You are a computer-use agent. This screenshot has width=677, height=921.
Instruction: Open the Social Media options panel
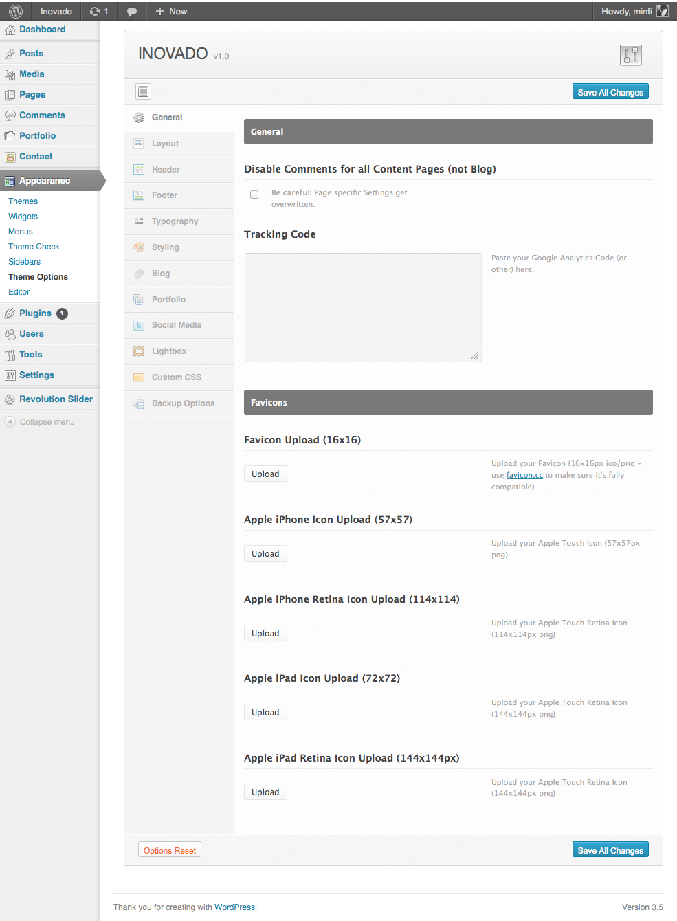[x=177, y=325]
